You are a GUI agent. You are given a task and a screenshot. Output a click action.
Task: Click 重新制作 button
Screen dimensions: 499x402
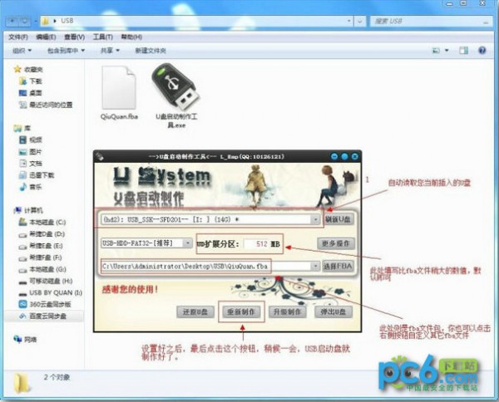coord(241,311)
